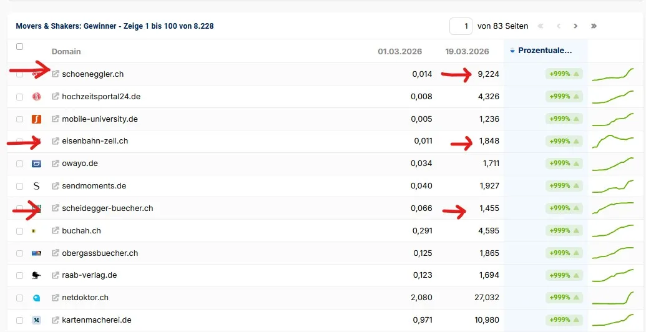
Task: Check the kartenmacherei.de row checkbox
Action: tap(19, 320)
